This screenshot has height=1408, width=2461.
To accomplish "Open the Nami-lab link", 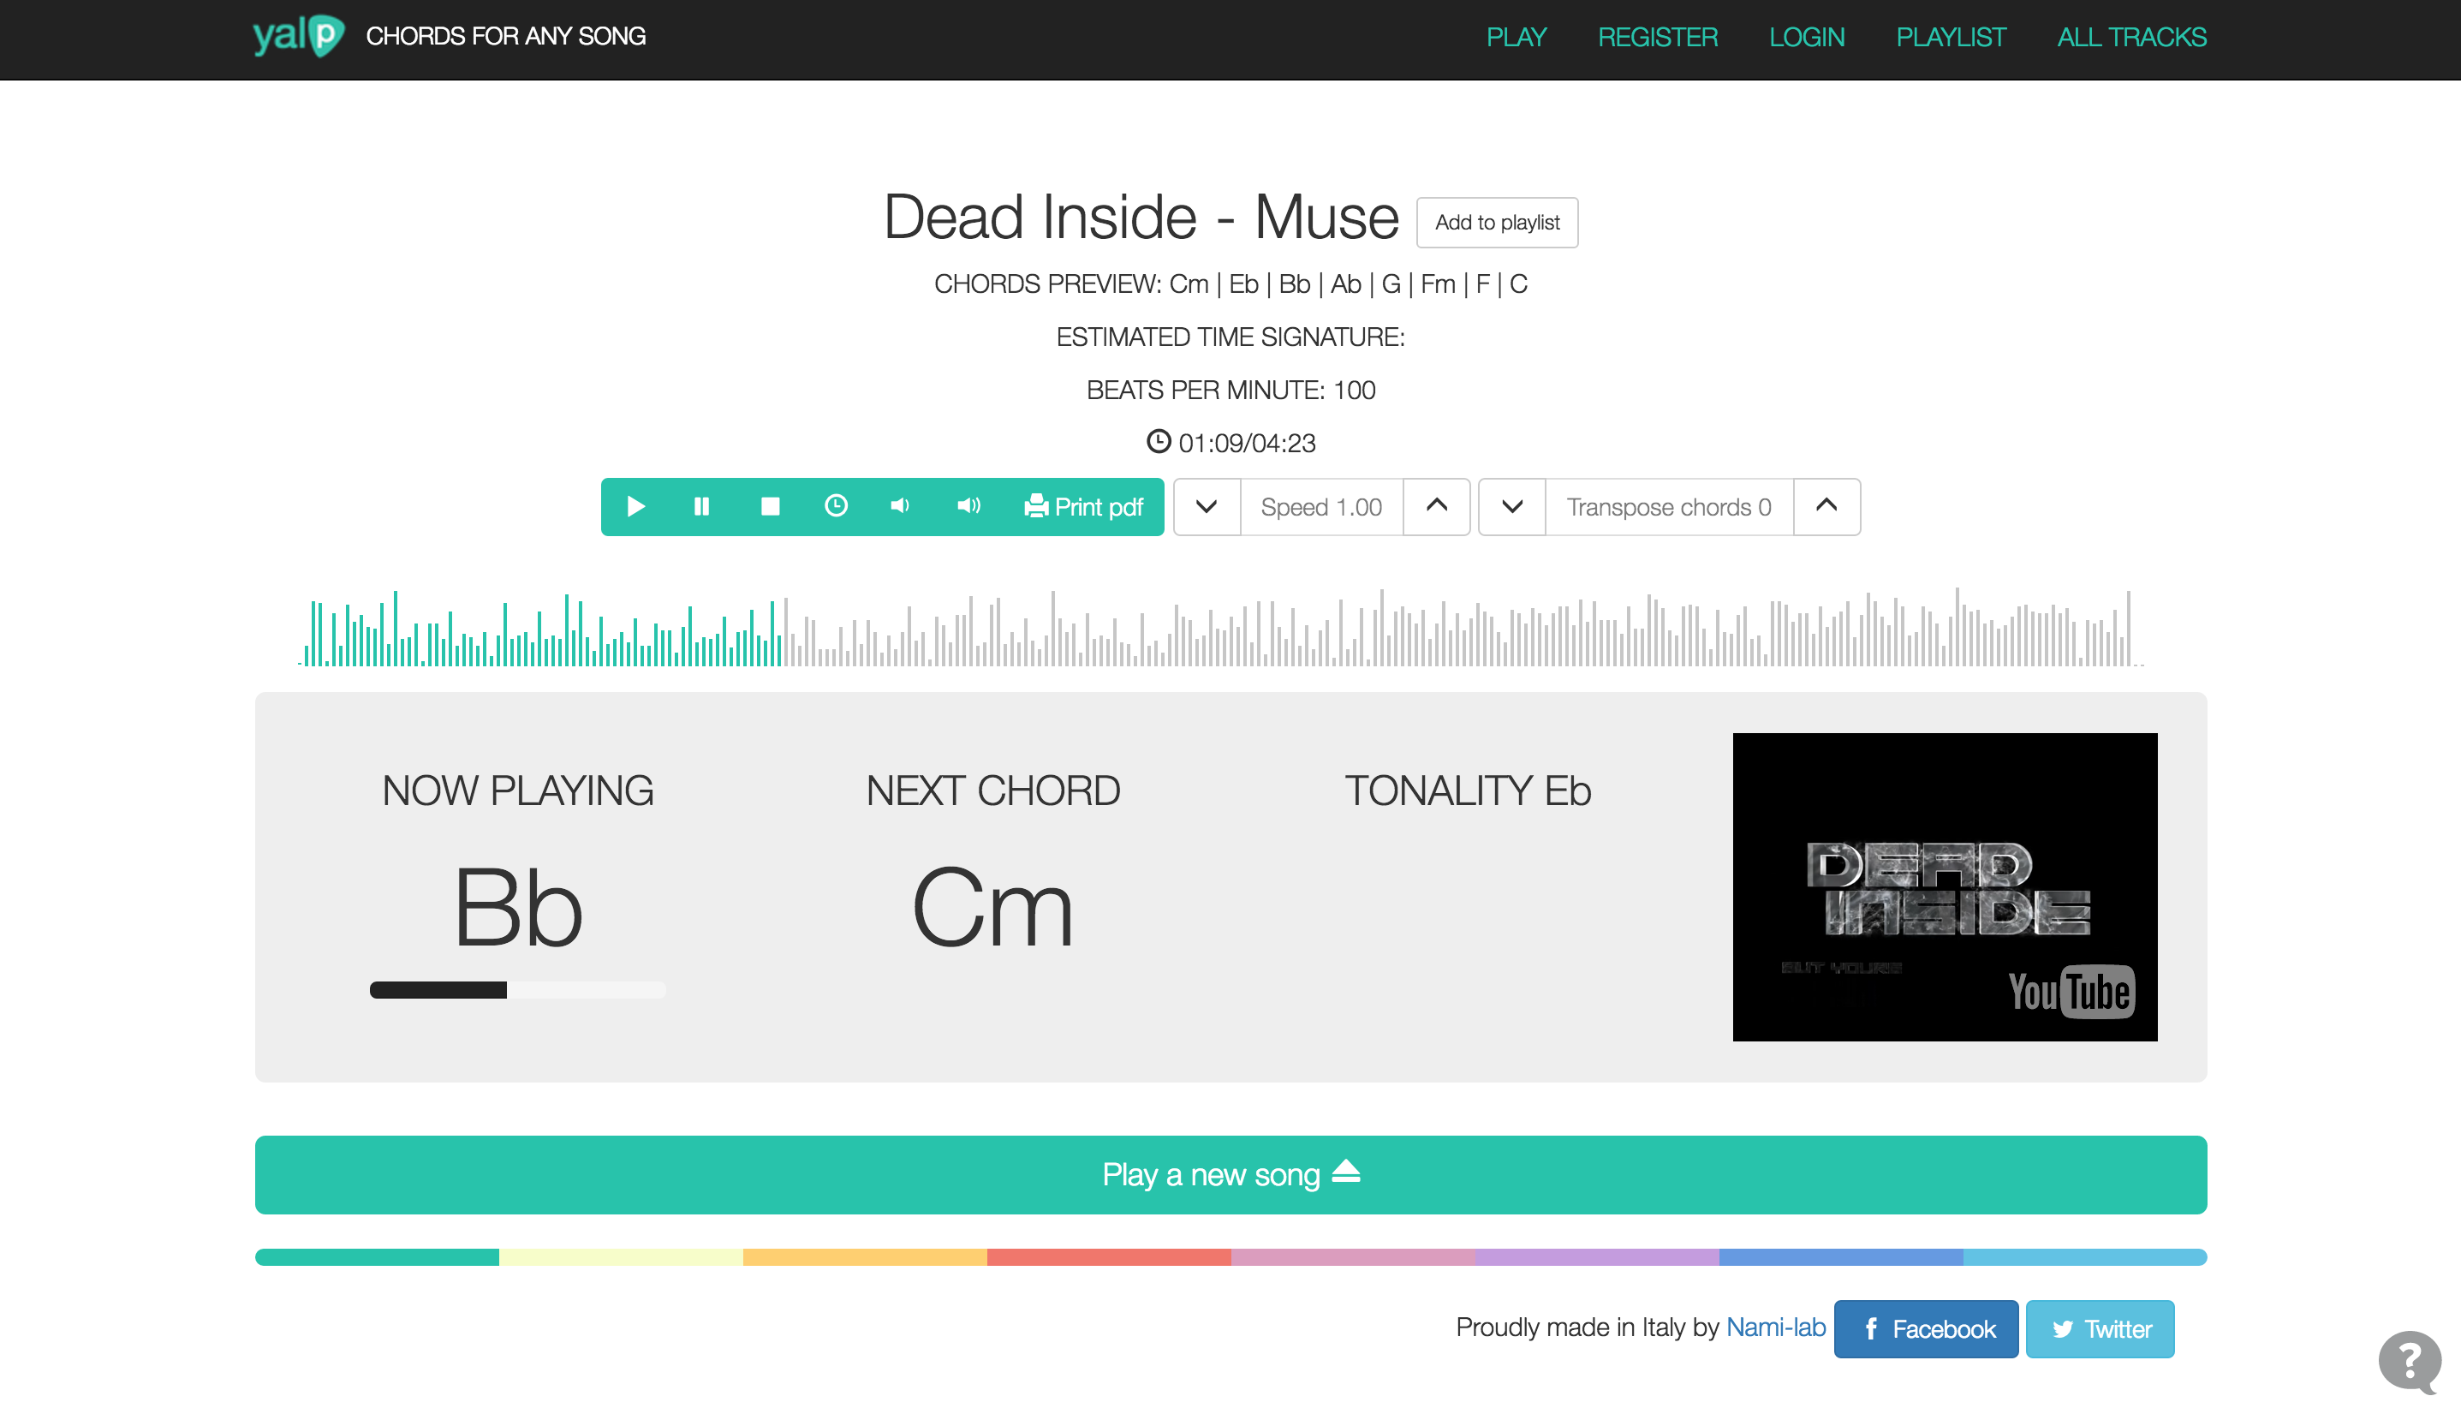I will (1776, 1327).
